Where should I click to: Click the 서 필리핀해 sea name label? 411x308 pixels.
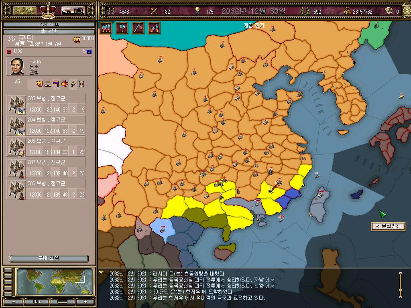tap(388, 226)
